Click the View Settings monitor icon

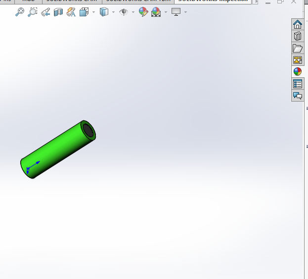pos(176,12)
